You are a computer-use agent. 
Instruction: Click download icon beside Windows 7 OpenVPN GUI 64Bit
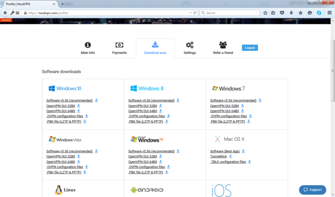tap(242, 111)
